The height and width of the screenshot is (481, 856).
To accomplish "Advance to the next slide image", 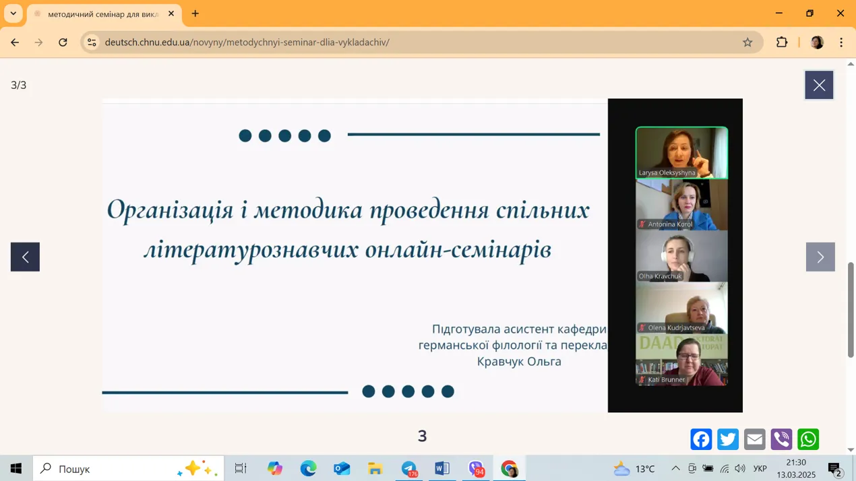I will [x=820, y=257].
